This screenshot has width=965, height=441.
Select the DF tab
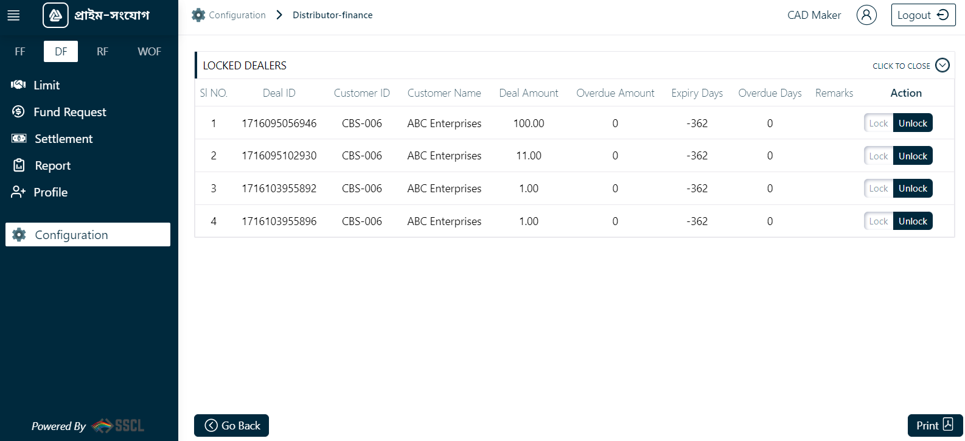click(x=61, y=52)
